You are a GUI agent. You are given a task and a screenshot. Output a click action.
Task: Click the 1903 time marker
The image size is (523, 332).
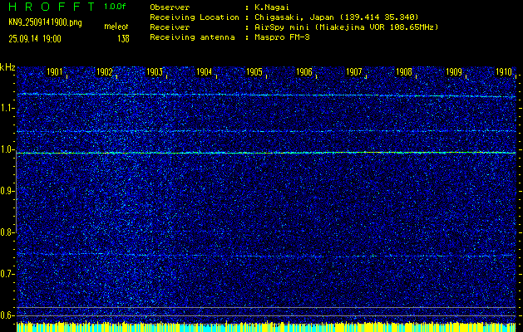[155, 72]
